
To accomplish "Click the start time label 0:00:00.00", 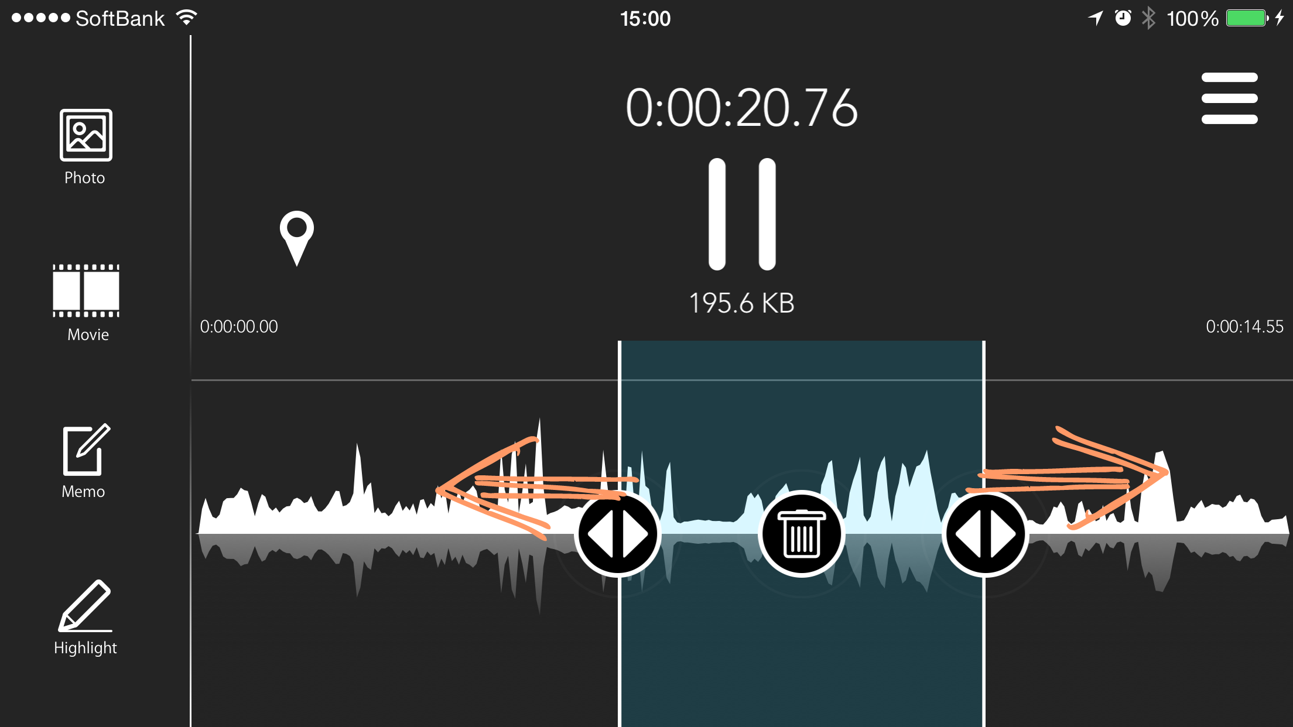I will pyautogui.click(x=240, y=326).
